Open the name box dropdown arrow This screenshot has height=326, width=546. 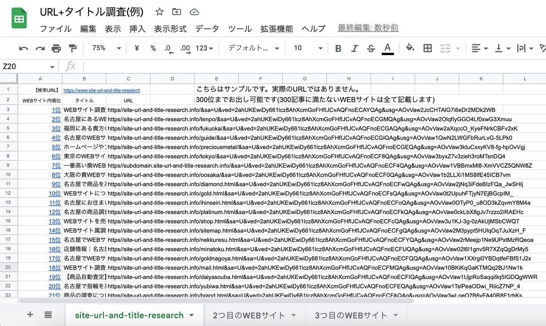(52, 67)
